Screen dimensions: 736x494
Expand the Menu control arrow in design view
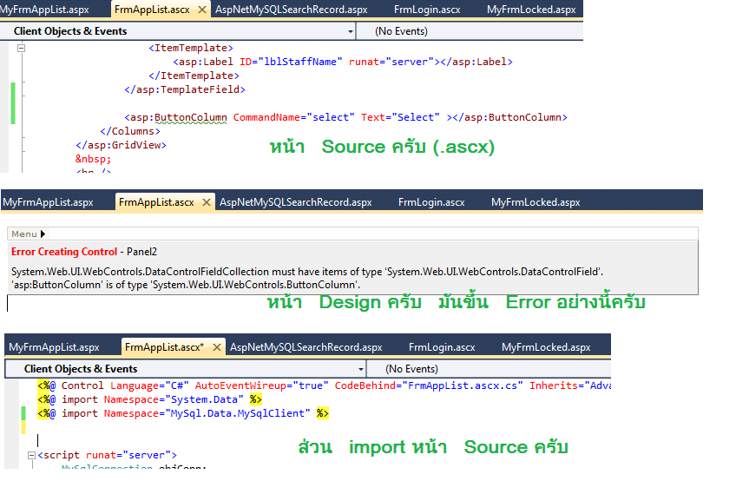(43, 234)
